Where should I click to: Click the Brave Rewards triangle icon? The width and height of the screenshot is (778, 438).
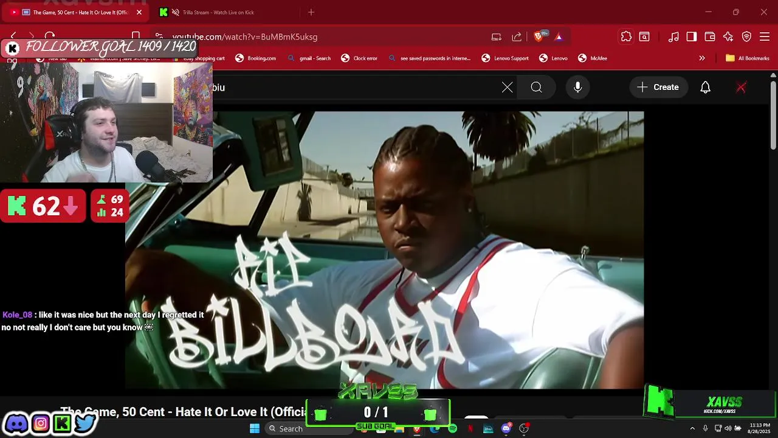click(x=559, y=36)
